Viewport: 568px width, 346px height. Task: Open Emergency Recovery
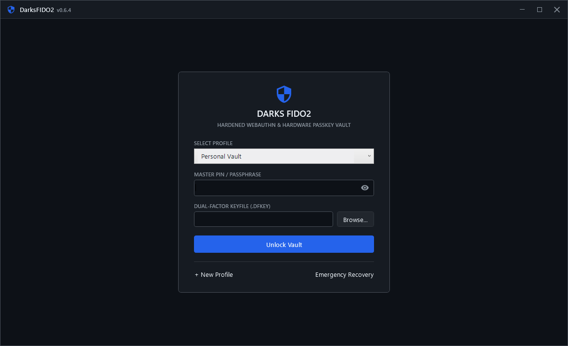pos(344,275)
